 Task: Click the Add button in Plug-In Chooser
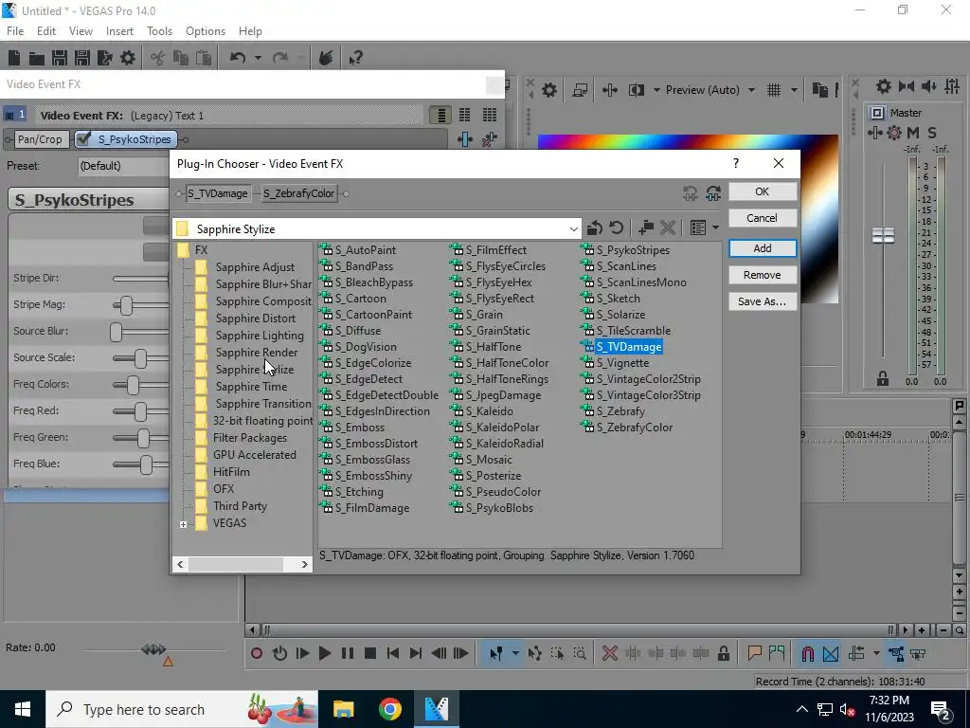click(763, 248)
